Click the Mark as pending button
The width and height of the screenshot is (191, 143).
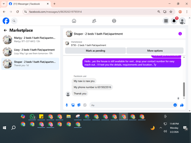tap(95, 51)
